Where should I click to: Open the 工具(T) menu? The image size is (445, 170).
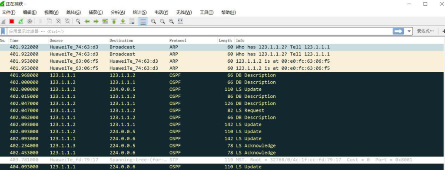coord(206,13)
